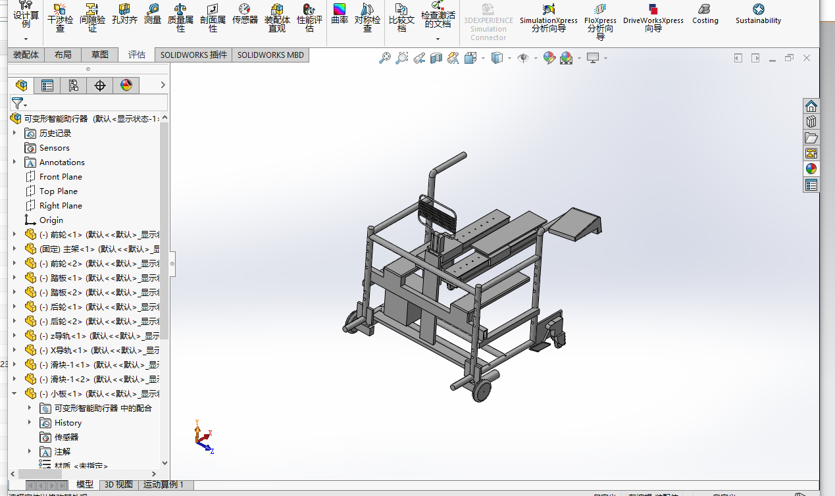Switch to the SOLIDWORKS MBD tab
This screenshot has height=496, width=835.
[x=270, y=55]
